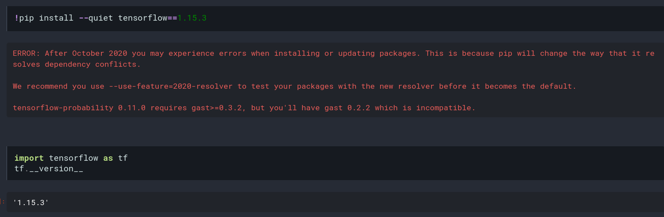Viewport: 664px width, 217px height.
Task: Click the '!pip' command text
Action: 24,18
